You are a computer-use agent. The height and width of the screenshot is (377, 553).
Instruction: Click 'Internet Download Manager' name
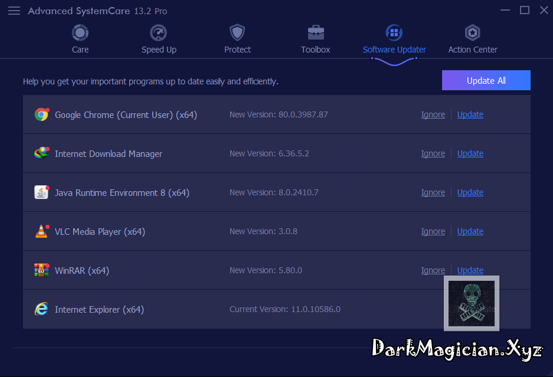[x=108, y=154]
